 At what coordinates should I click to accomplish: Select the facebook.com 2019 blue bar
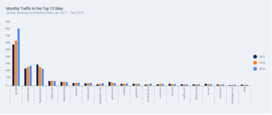[43, 77]
